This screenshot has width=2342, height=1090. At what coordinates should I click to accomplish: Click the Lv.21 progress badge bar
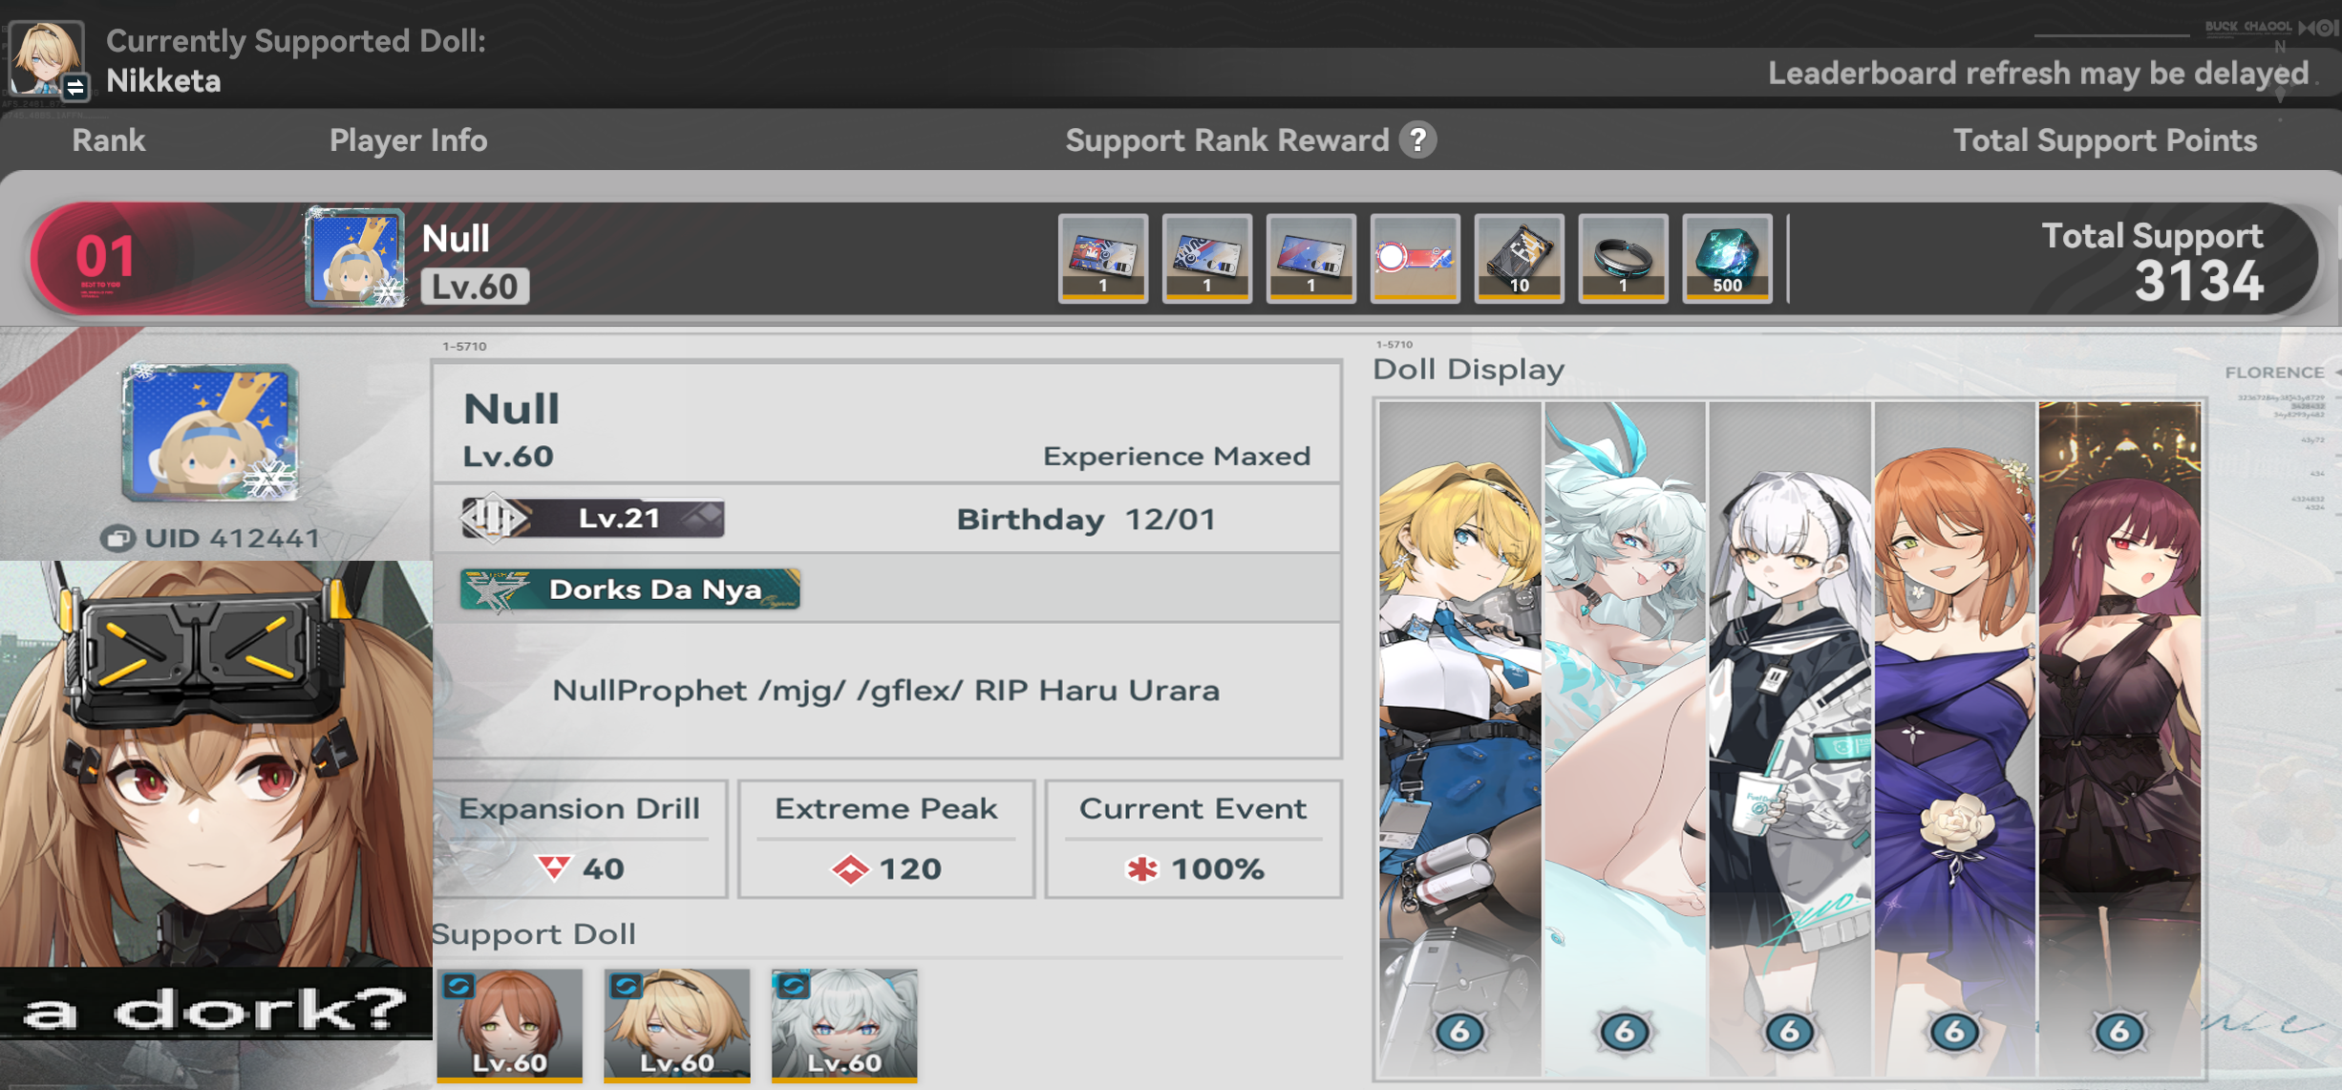click(592, 518)
